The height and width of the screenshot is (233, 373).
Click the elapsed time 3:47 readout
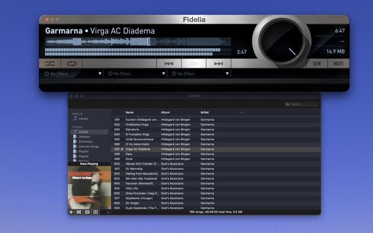(242, 52)
